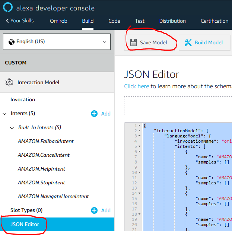Click the Omirob skill name
The height and width of the screenshot is (235, 232).
click(x=58, y=21)
